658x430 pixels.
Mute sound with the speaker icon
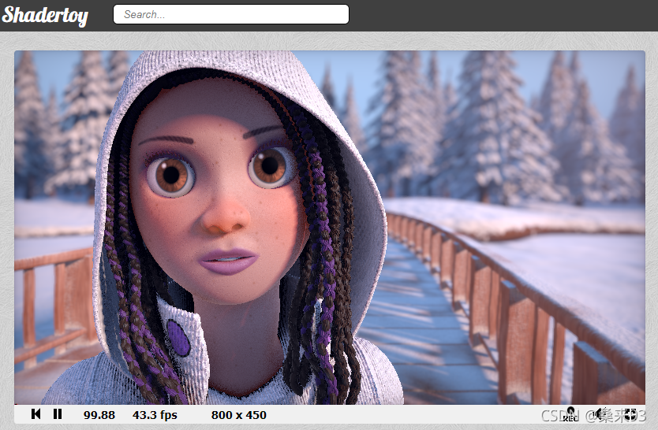[x=601, y=413]
